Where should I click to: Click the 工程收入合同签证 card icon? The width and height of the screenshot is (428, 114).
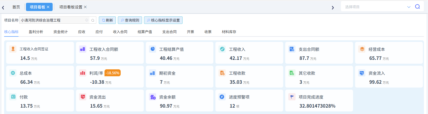13,49
